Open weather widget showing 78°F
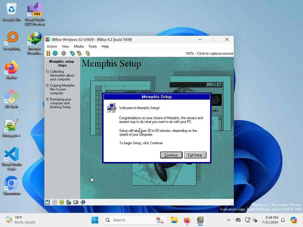The height and width of the screenshot is (227, 303). point(20,220)
